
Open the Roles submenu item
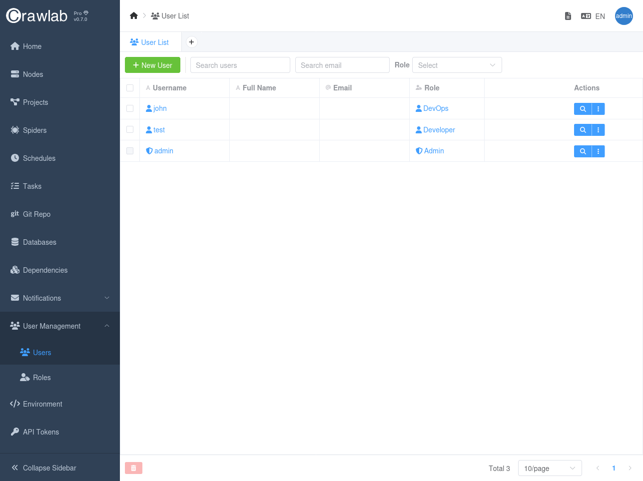click(42, 378)
